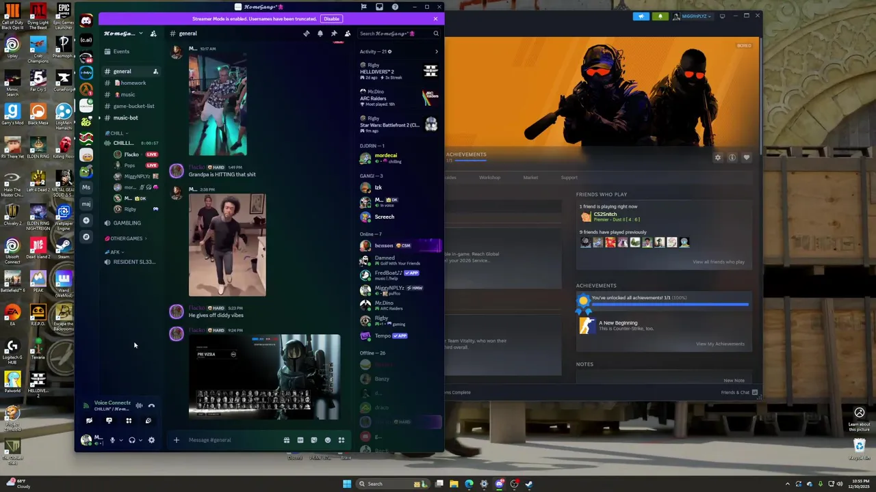Click the Threads icon in channel header
The height and width of the screenshot is (492, 876).
coord(306,33)
